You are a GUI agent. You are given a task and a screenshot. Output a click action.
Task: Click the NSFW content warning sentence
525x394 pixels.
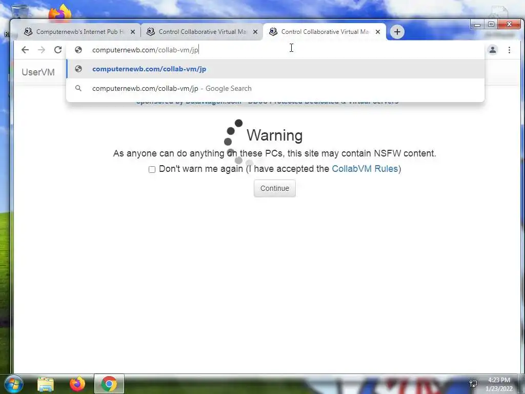pyautogui.click(x=275, y=153)
